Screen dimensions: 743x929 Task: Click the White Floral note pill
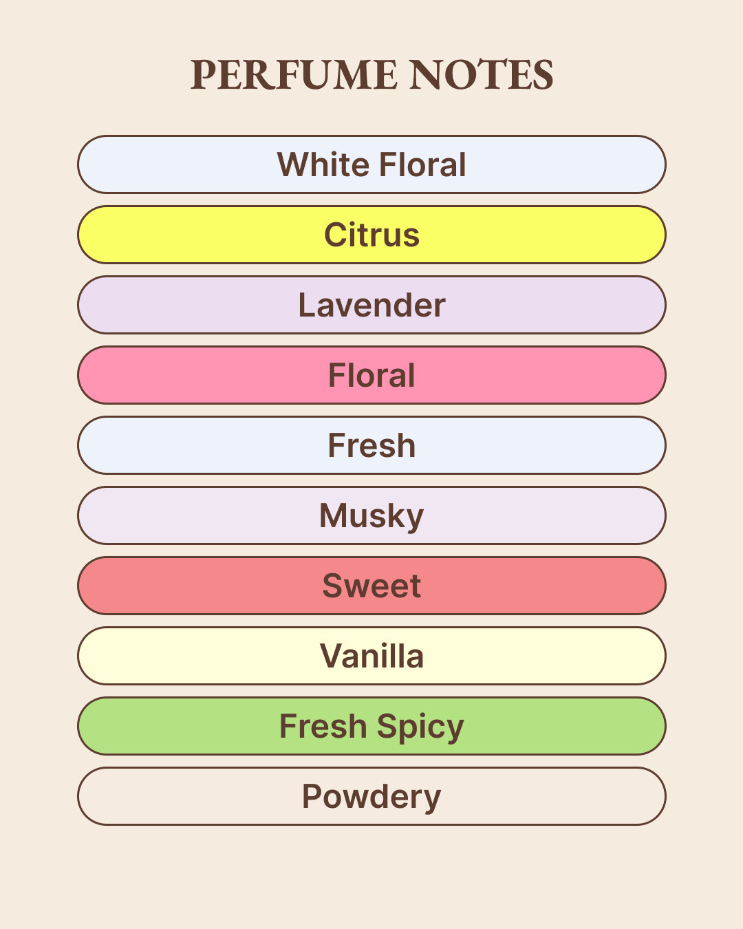(x=371, y=164)
